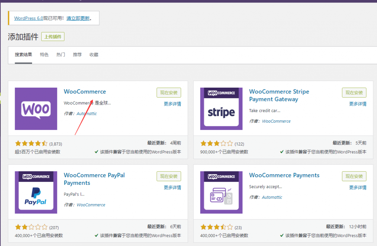The image size is (377, 246).
Task: Open WooCommerce Payments' Automattic author link
Action: (x=272, y=197)
